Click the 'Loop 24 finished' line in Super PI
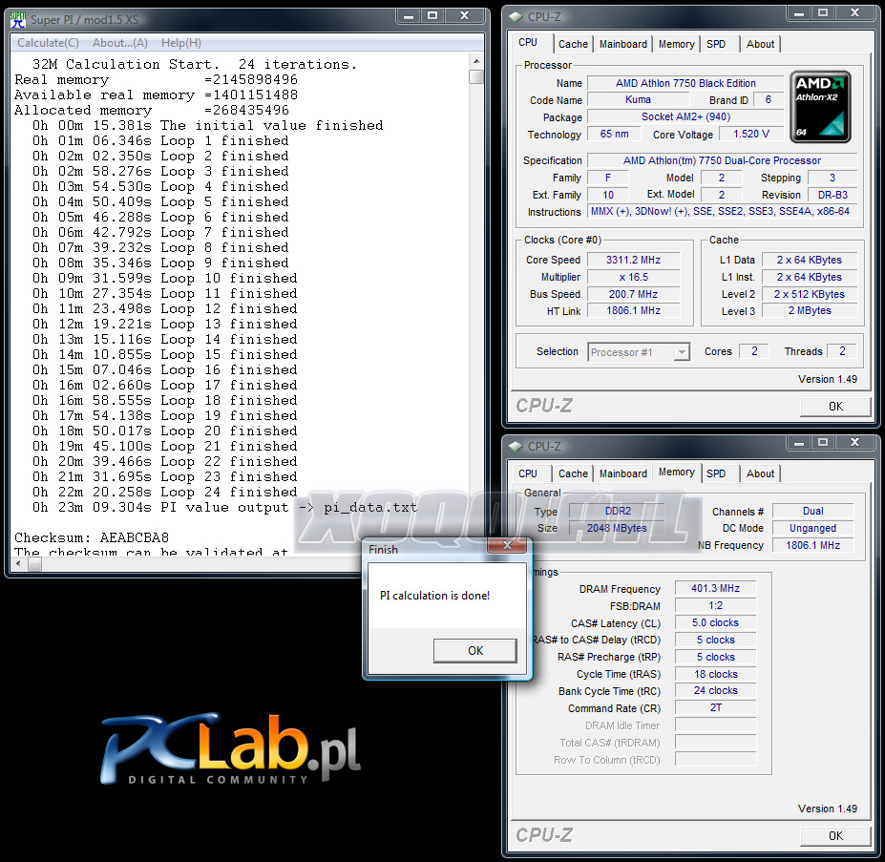 [x=164, y=492]
